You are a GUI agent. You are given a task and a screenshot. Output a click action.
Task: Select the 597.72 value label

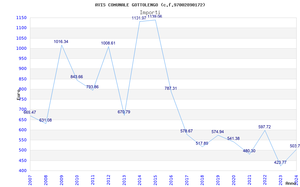point(265,127)
